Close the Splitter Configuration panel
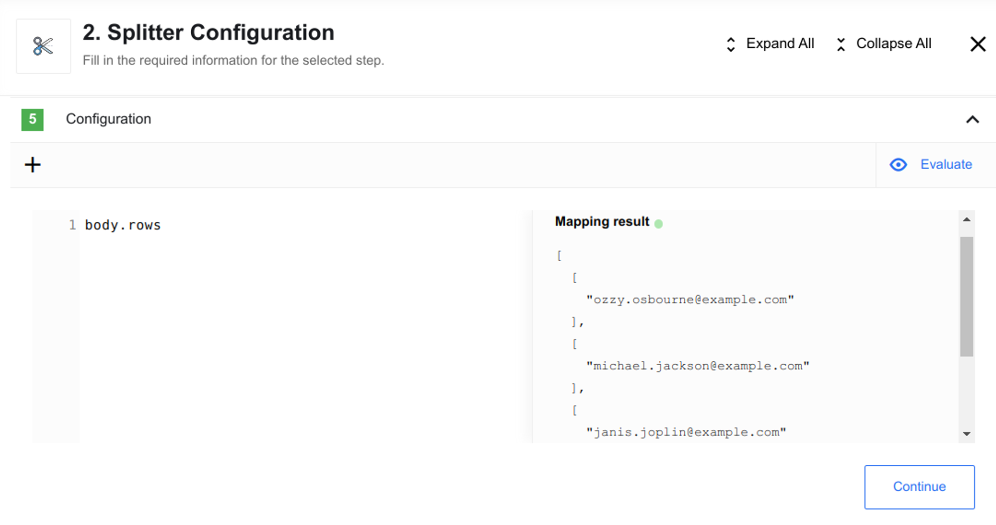Viewport: 996px width, 525px height. coord(978,44)
